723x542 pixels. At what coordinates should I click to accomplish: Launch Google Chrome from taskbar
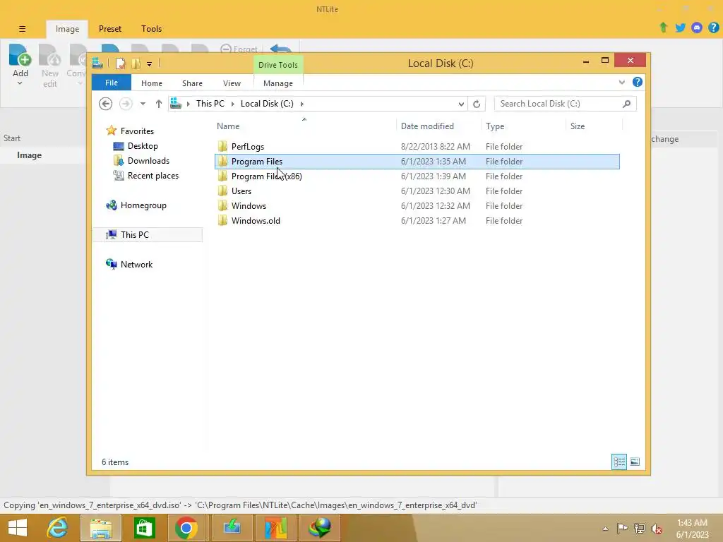[x=186, y=528]
